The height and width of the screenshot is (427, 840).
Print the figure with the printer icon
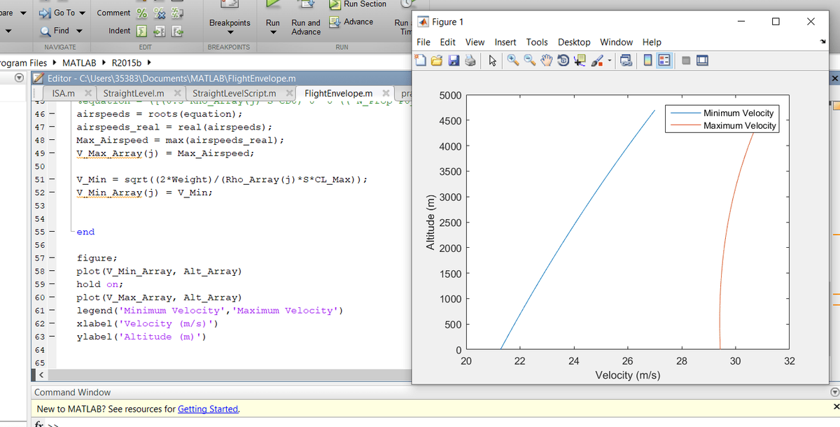point(470,61)
